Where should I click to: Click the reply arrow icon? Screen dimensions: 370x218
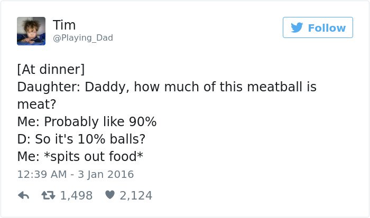point(23,195)
